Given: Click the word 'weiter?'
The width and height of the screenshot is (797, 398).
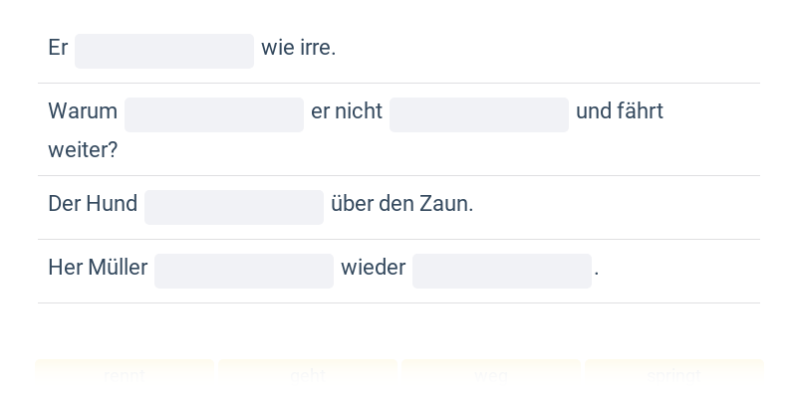Looking at the screenshot, I should point(83,150).
